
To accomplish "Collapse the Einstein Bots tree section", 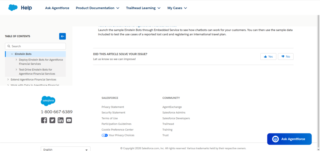I will coord(12,54).
